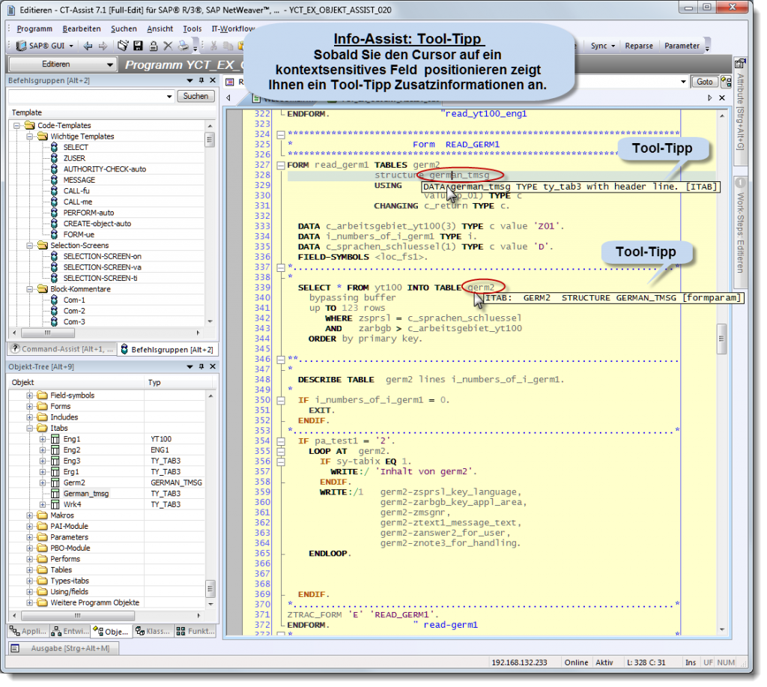Click the Reparse toolbar item

pos(638,46)
